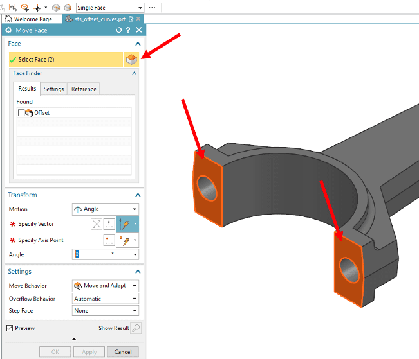Collapse the Transform section

tap(138, 195)
